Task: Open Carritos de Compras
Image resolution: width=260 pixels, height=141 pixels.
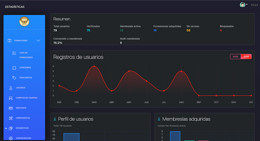Action: (27, 98)
